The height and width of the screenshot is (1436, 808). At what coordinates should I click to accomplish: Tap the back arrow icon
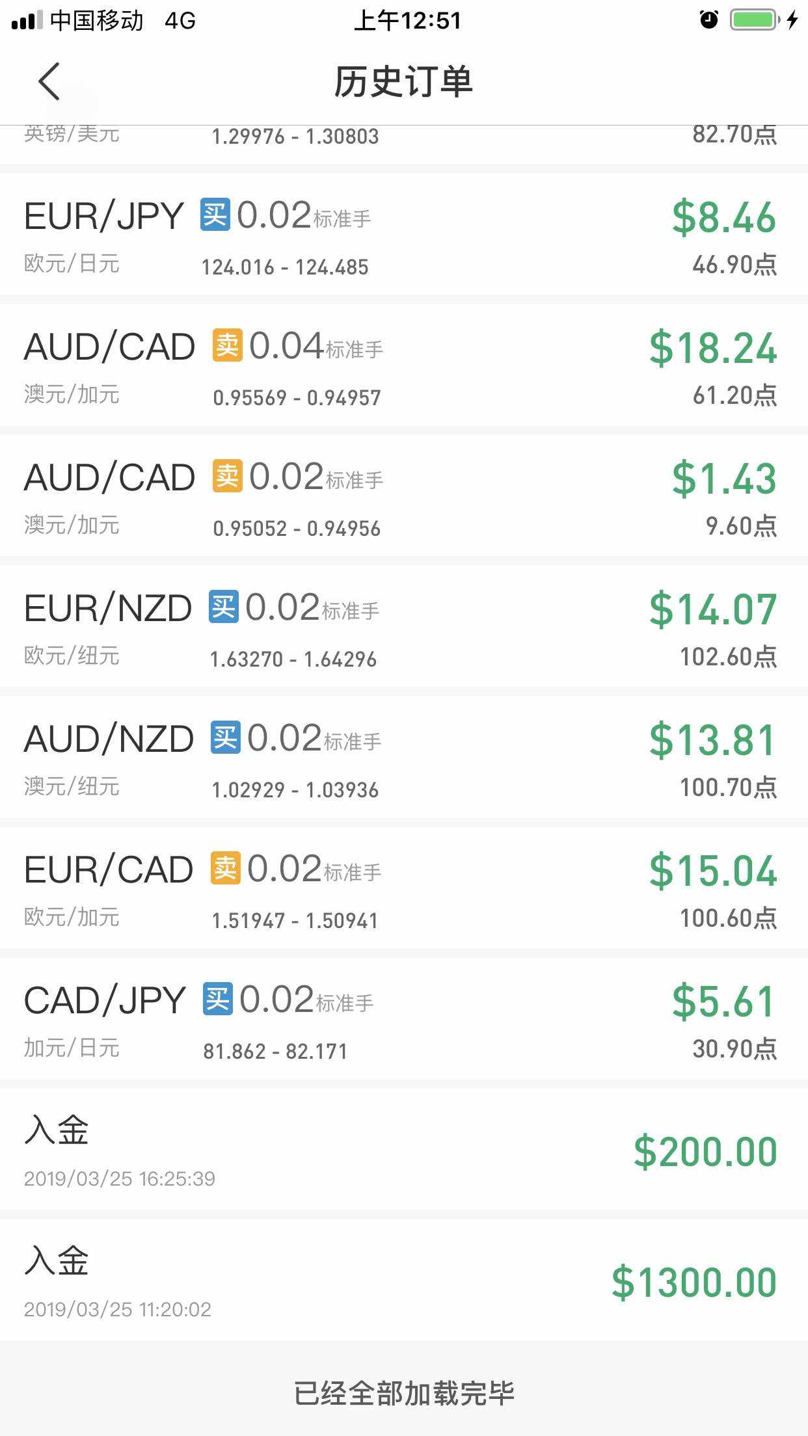(49, 81)
